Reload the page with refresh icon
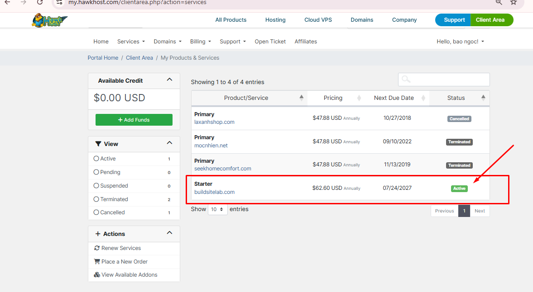Viewport: 533px width, 292px height. pyautogui.click(x=40, y=2)
